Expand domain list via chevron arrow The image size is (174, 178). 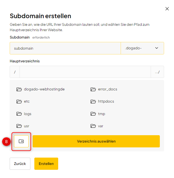point(157,48)
